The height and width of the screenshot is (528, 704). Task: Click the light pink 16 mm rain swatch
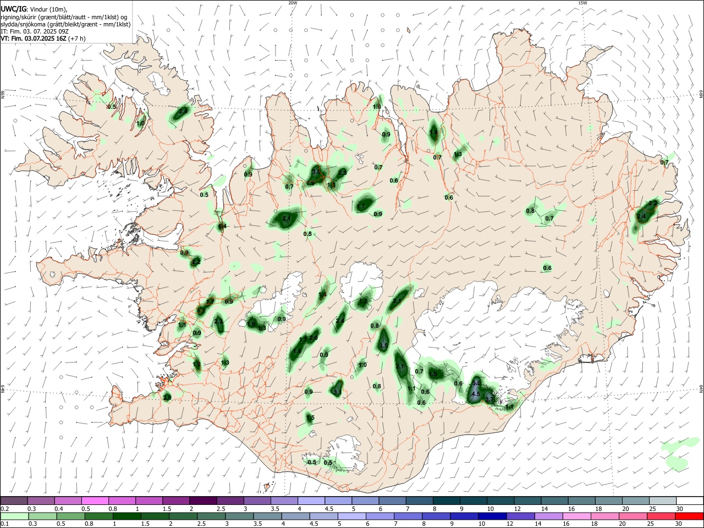pos(576,516)
